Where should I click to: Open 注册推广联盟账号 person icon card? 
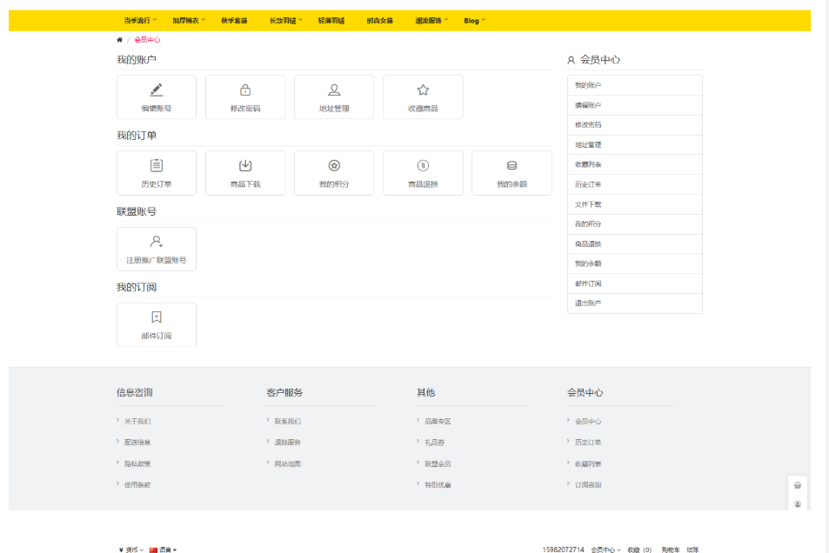(157, 249)
